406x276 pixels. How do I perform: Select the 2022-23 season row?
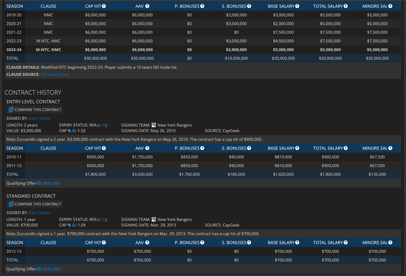203,41
